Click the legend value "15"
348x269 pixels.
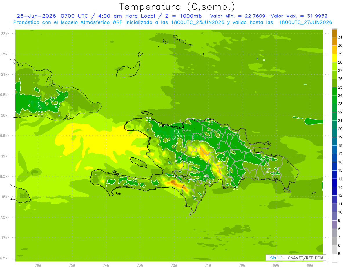click(x=340, y=171)
